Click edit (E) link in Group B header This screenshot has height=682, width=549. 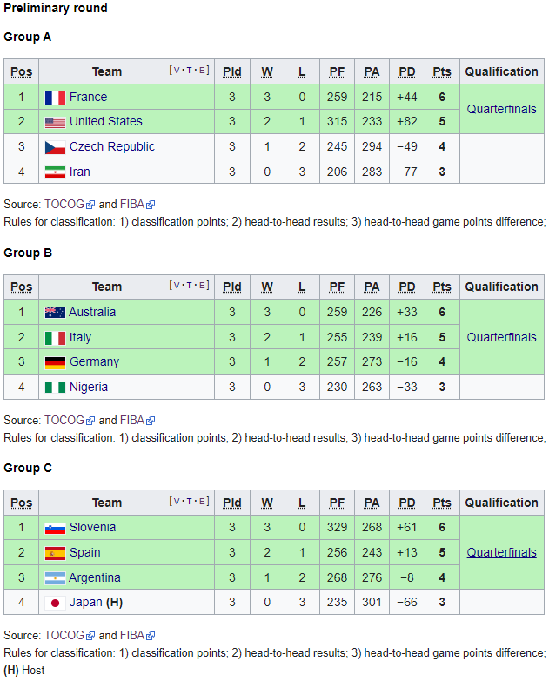204,285
